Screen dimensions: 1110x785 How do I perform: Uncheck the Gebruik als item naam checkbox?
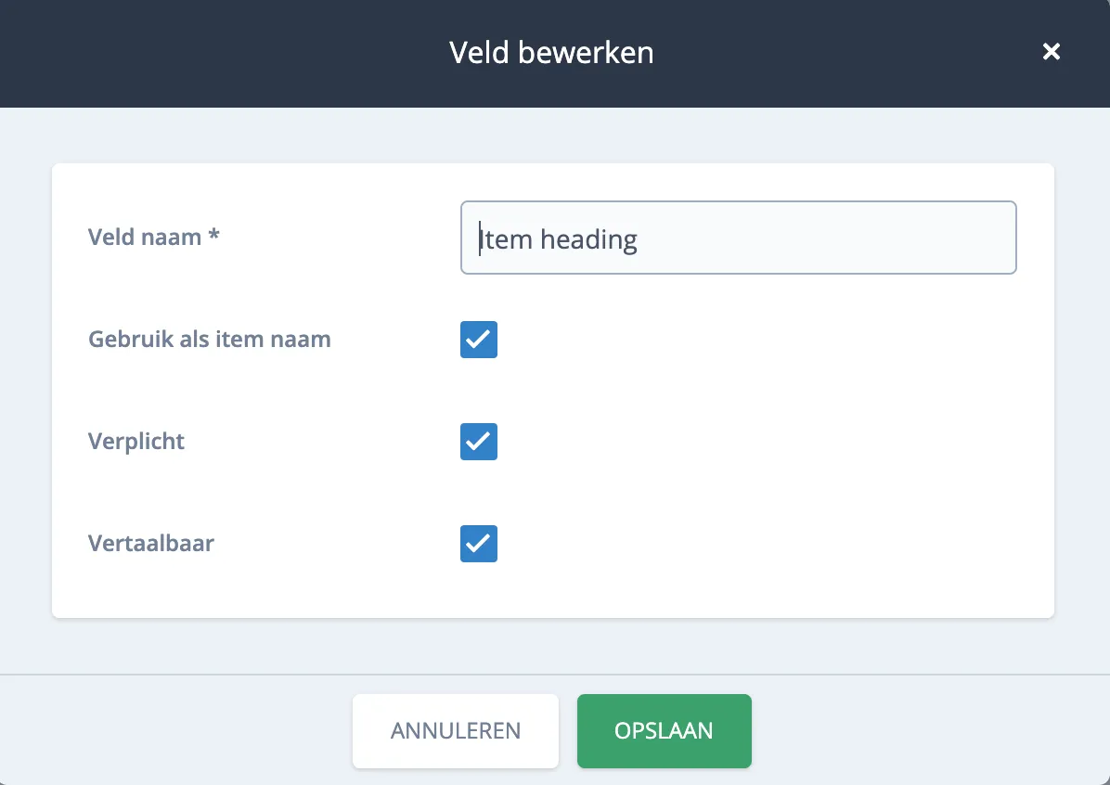point(478,340)
